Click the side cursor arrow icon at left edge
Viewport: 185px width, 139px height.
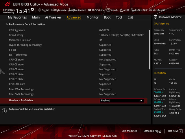point(2,71)
